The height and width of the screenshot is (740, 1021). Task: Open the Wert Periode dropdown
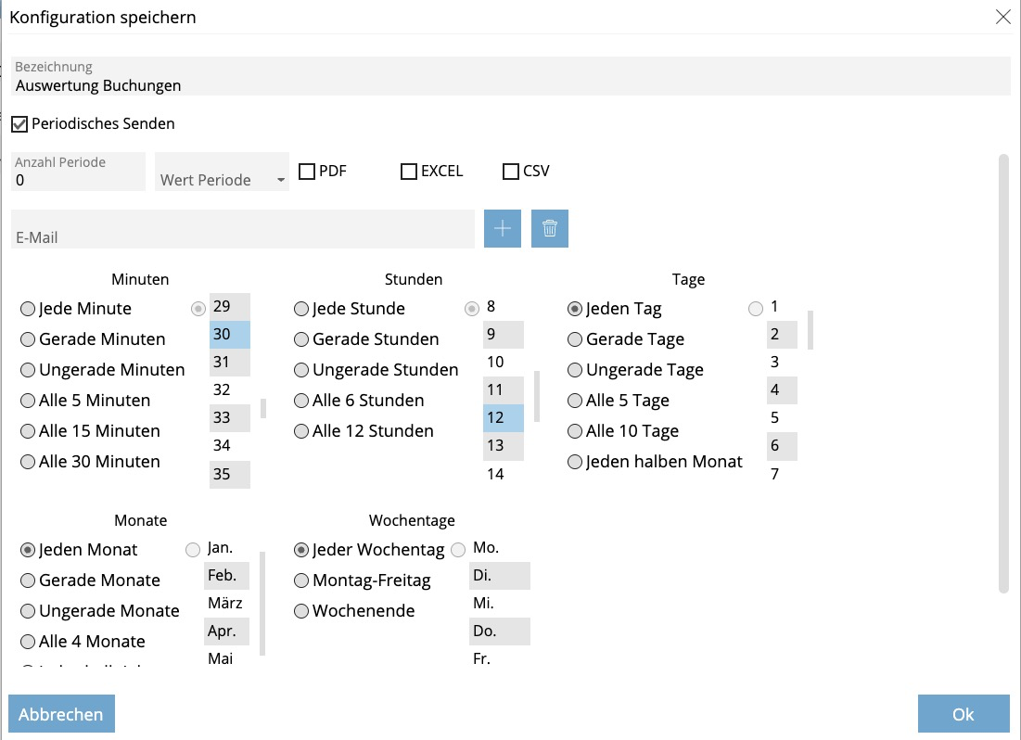(223, 179)
